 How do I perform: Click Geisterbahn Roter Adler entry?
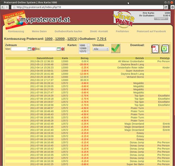(x=130, y=68)
